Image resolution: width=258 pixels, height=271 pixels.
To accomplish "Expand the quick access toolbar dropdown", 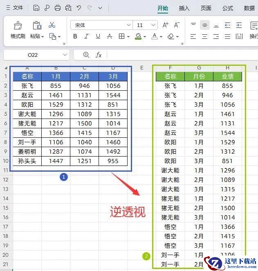I will pos(100,8).
